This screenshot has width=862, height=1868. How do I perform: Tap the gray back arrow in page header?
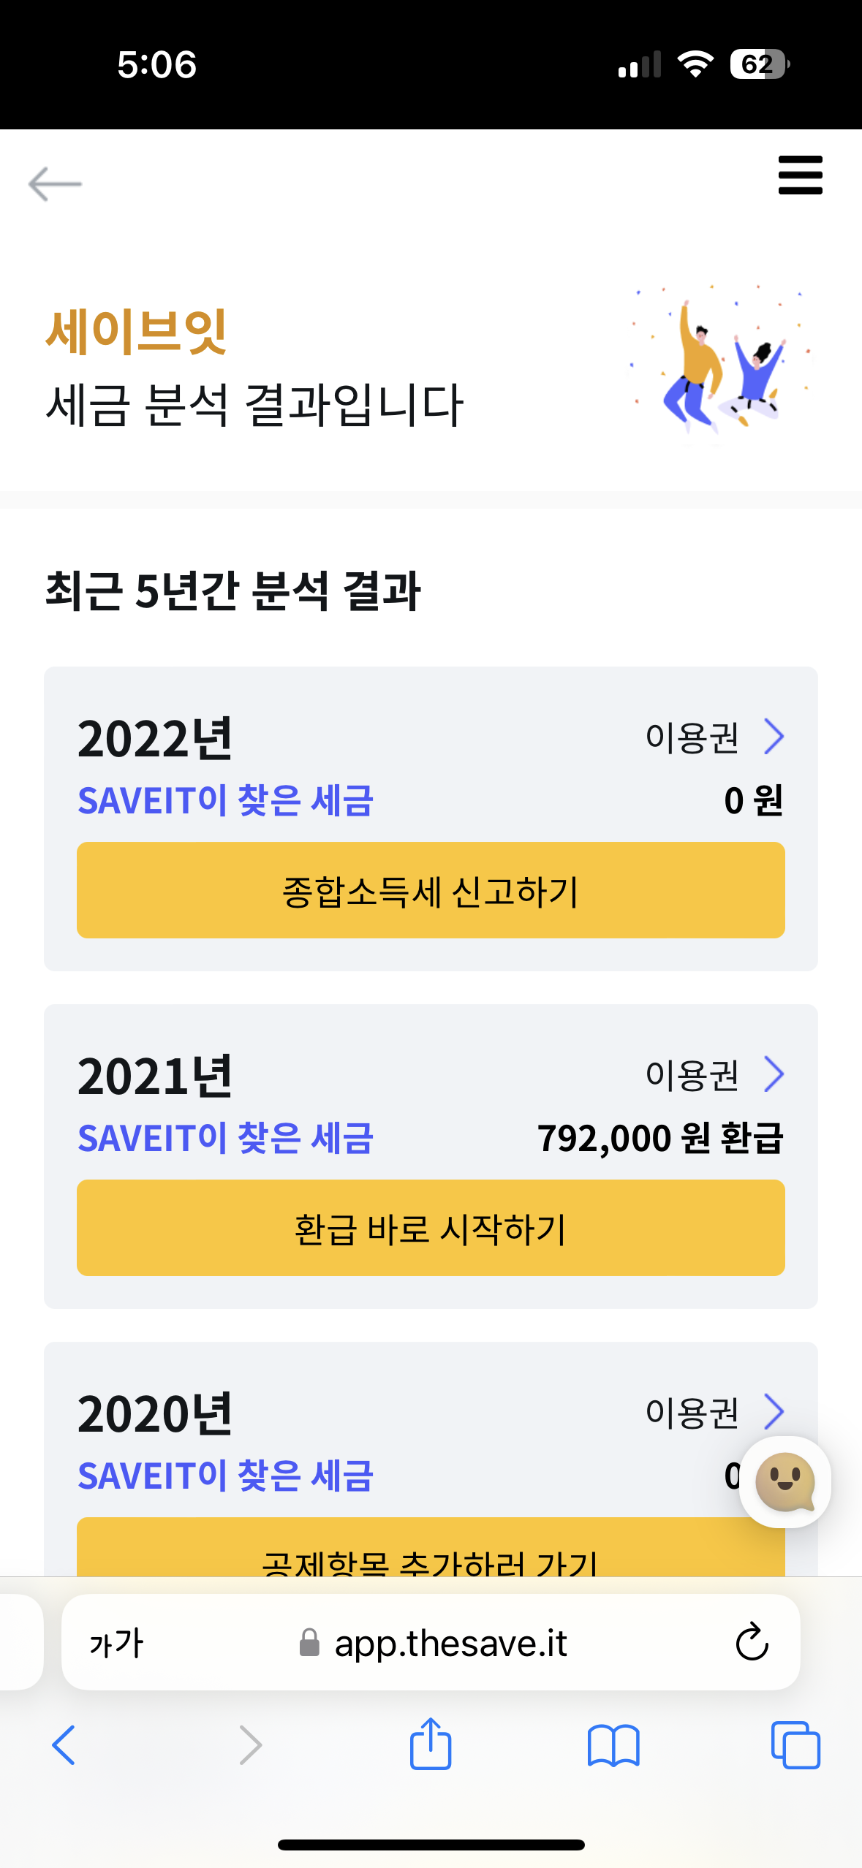tap(55, 183)
